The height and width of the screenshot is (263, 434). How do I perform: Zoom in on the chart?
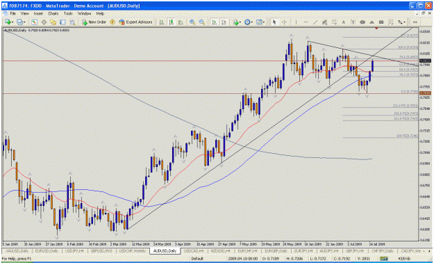[192, 22]
